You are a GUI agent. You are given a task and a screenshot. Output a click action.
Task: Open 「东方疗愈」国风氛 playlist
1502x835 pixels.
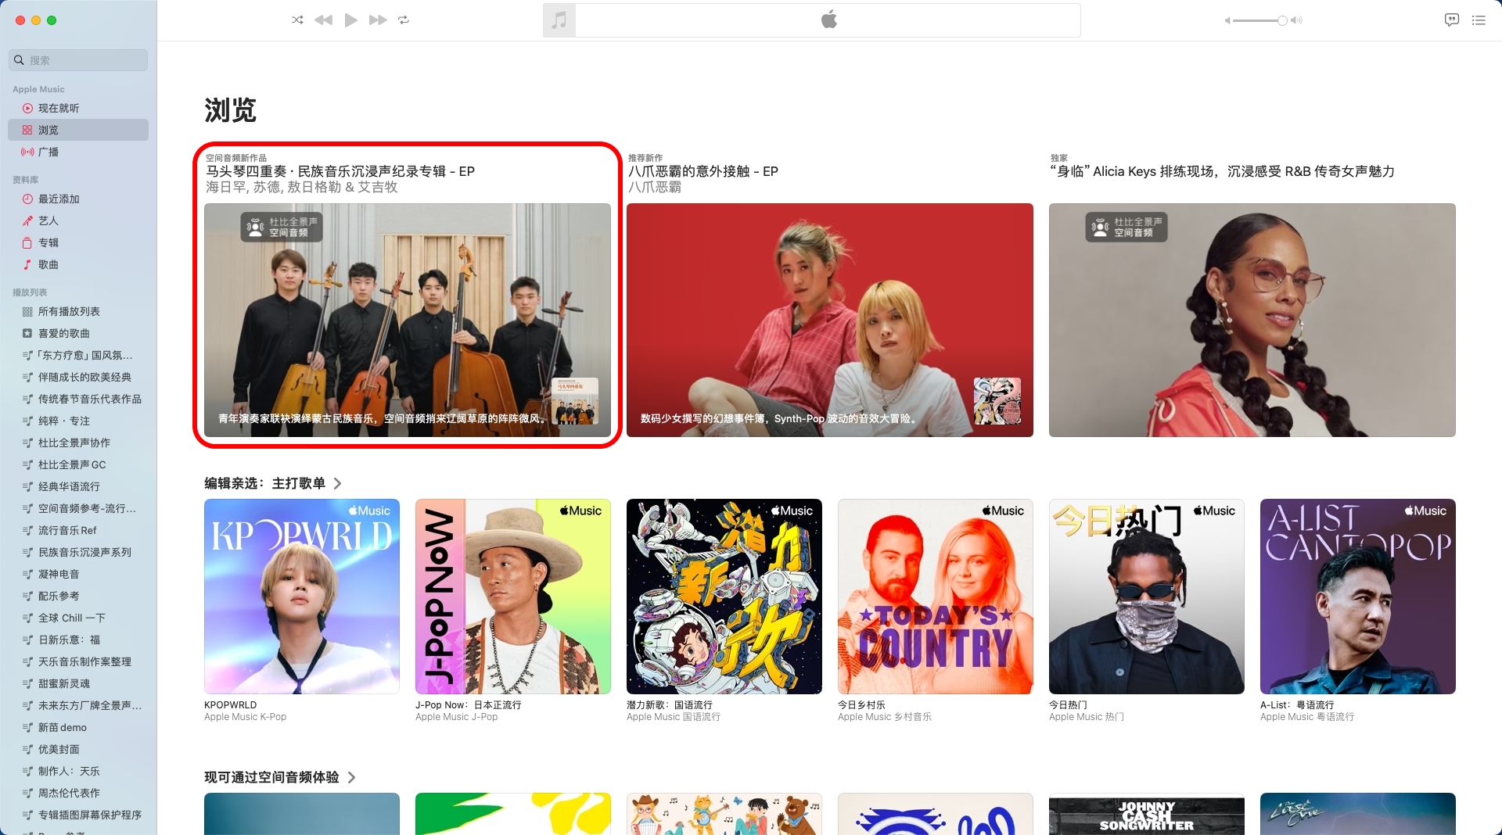[78, 355]
